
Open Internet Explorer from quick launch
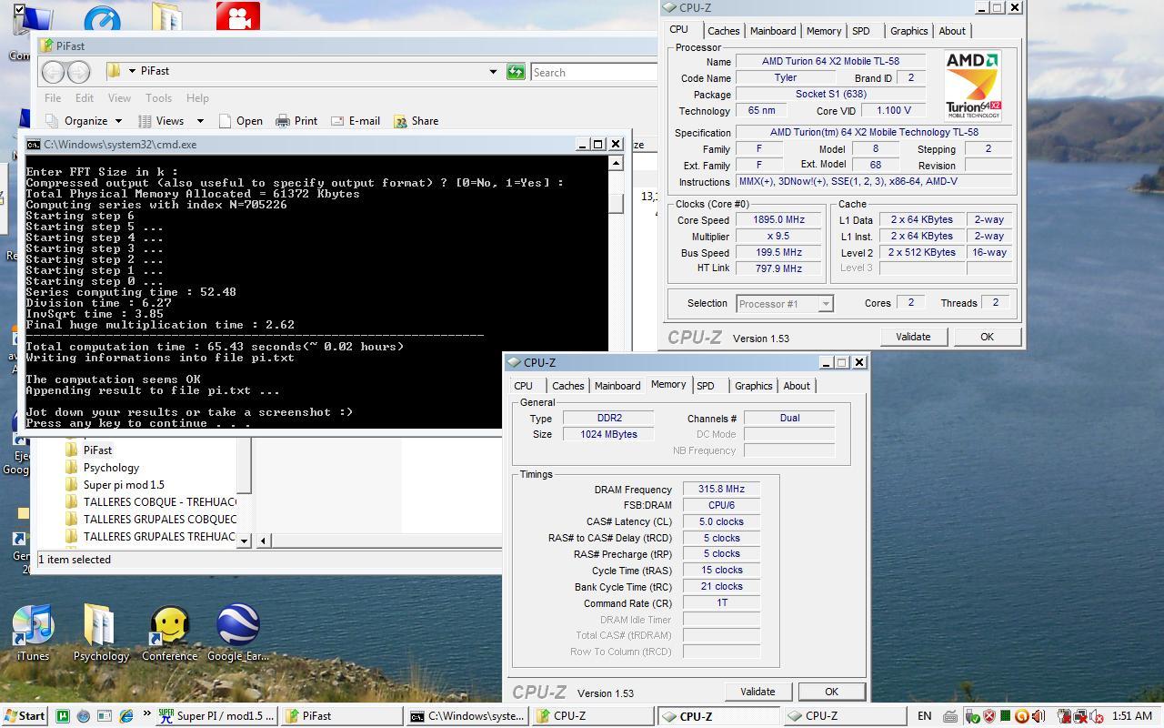[x=126, y=716]
